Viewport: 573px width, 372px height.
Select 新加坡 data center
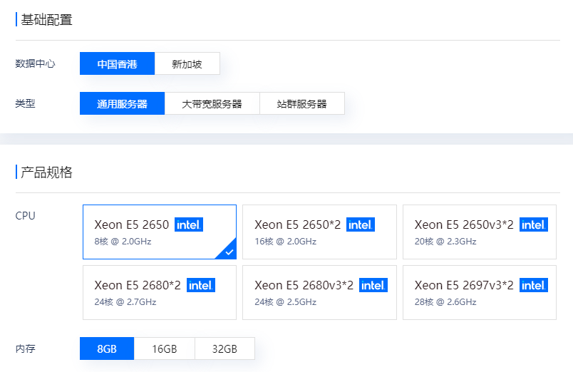coord(187,63)
